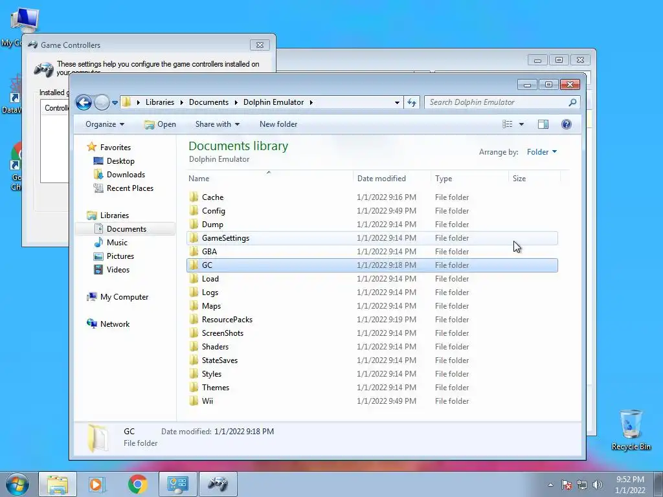Click the search magnifier icon

click(x=572, y=102)
